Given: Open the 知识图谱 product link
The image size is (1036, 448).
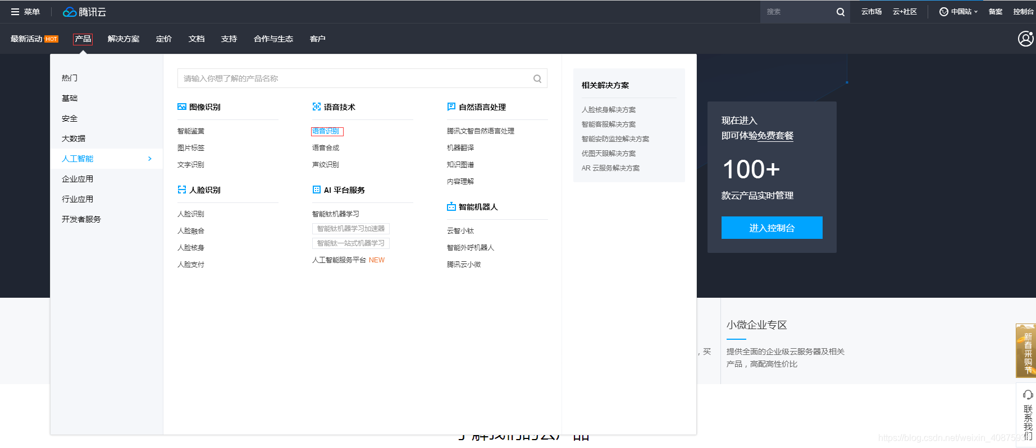Looking at the screenshot, I should click(x=460, y=164).
